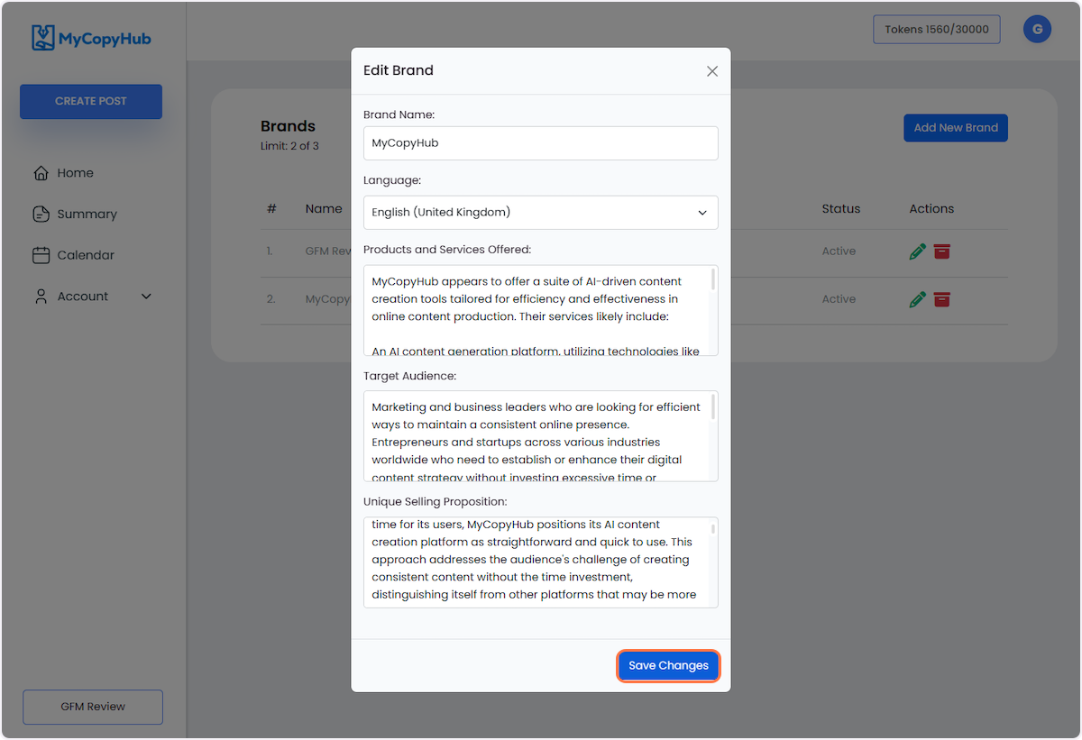This screenshot has height=740, width=1082.
Task: Click the Home icon in sidebar
Action: tap(41, 173)
